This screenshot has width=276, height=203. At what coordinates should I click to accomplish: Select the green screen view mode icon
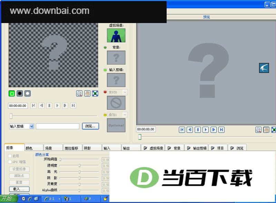click(x=12, y=94)
